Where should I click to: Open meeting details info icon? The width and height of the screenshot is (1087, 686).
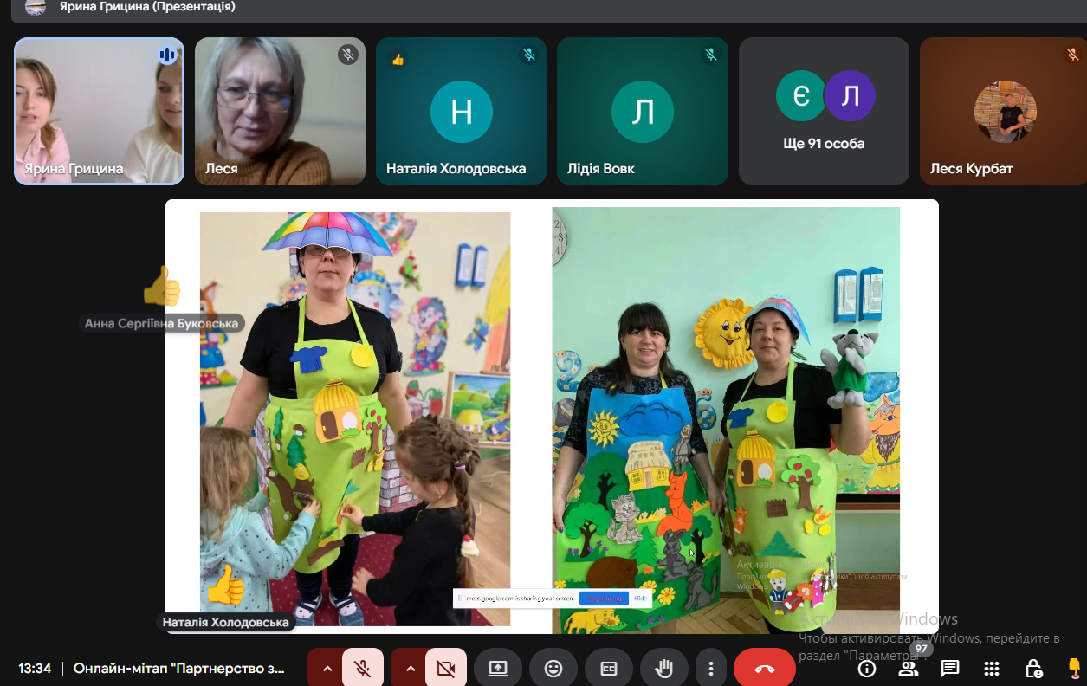pyautogui.click(x=866, y=668)
